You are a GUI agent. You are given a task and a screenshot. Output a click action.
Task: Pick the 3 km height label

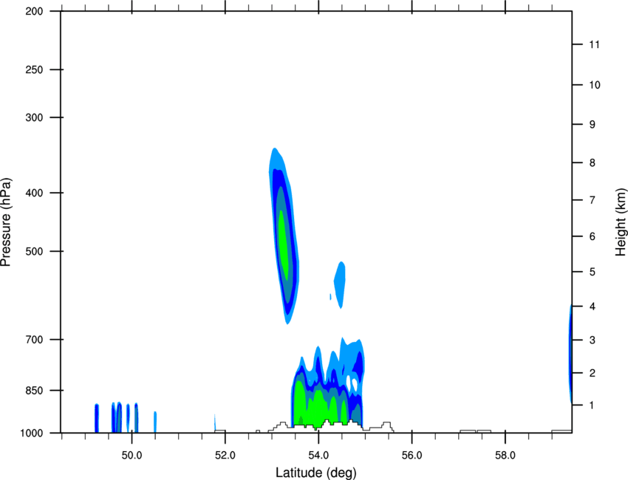tap(592, 340)
